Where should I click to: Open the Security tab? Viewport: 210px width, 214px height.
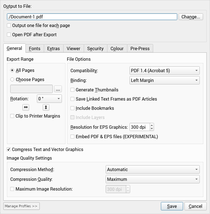coord(95,48)
